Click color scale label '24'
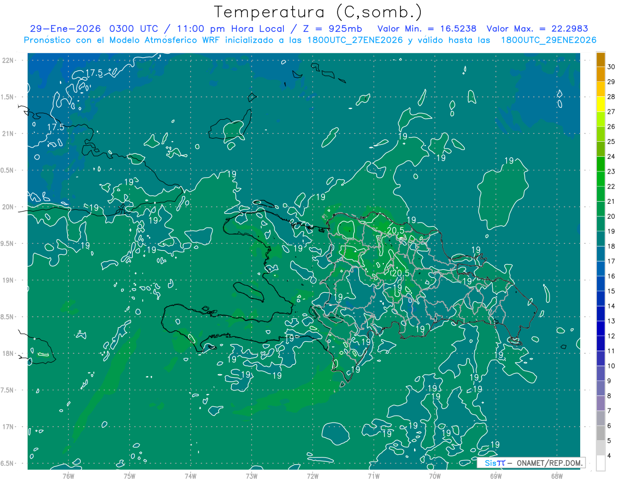 pos(611,156)
